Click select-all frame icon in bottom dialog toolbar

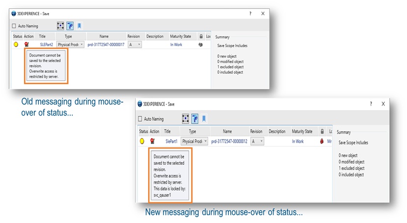[x=185, y=119]
